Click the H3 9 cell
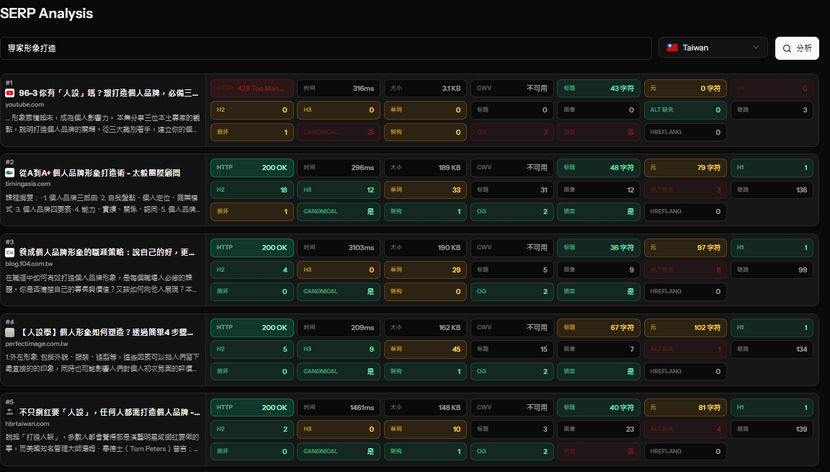Screen dimensions: 830x472 (339, 349)
